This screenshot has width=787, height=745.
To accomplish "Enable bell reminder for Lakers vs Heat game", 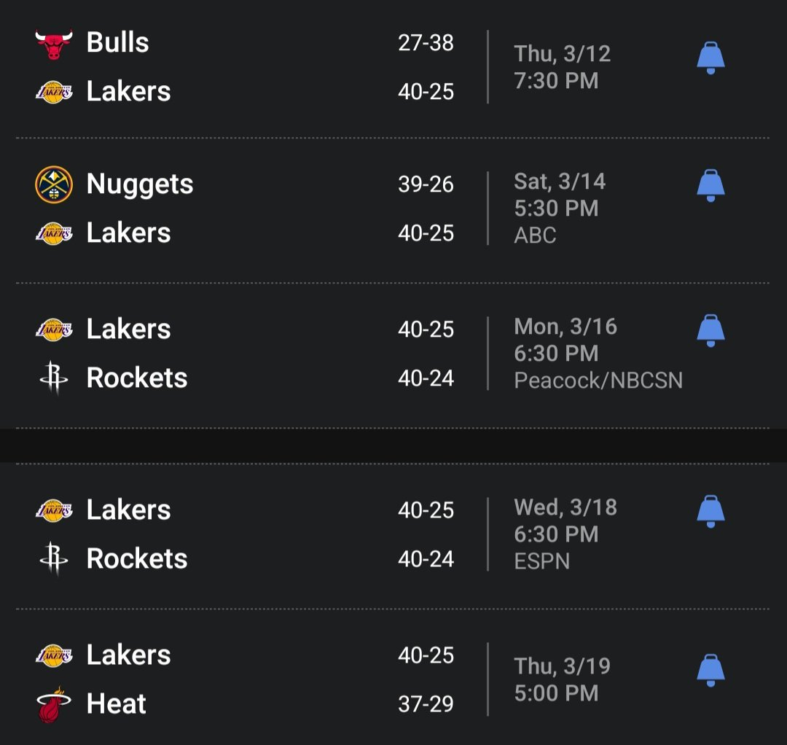I will coord(710,671).
